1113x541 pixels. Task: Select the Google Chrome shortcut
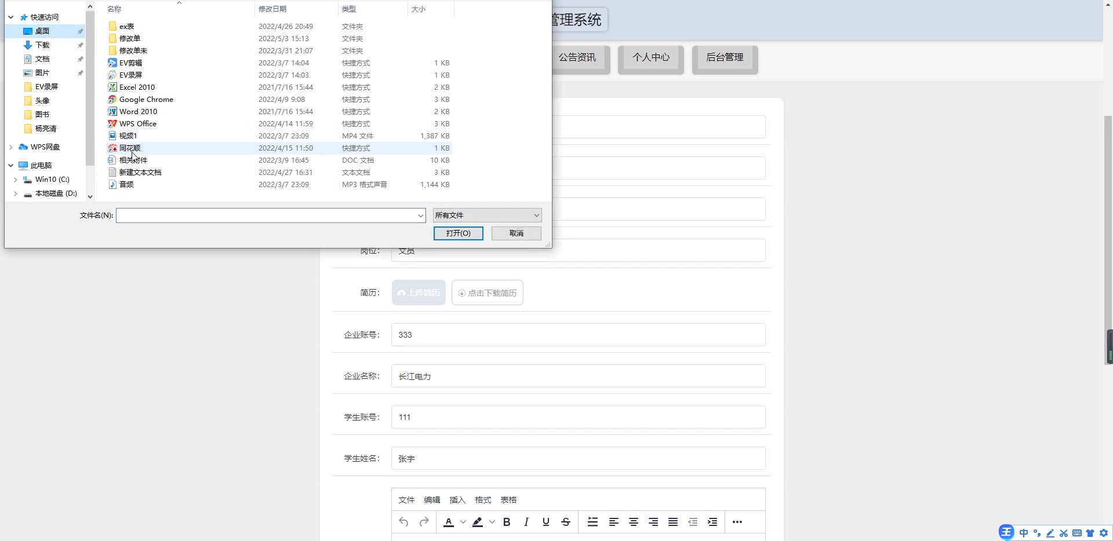pos(146,100)
